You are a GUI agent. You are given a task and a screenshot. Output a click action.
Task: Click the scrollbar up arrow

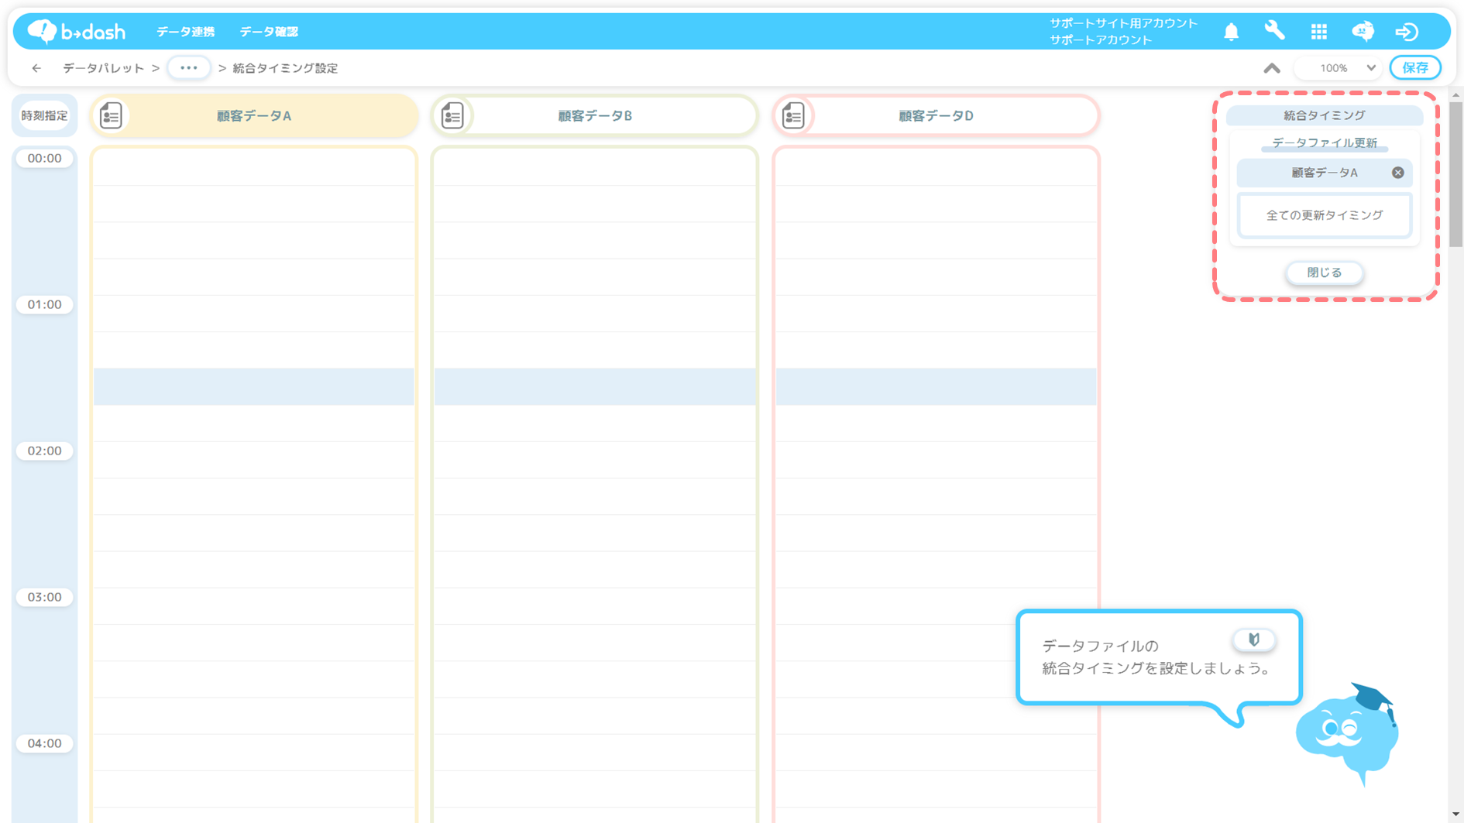point(1455,94)
